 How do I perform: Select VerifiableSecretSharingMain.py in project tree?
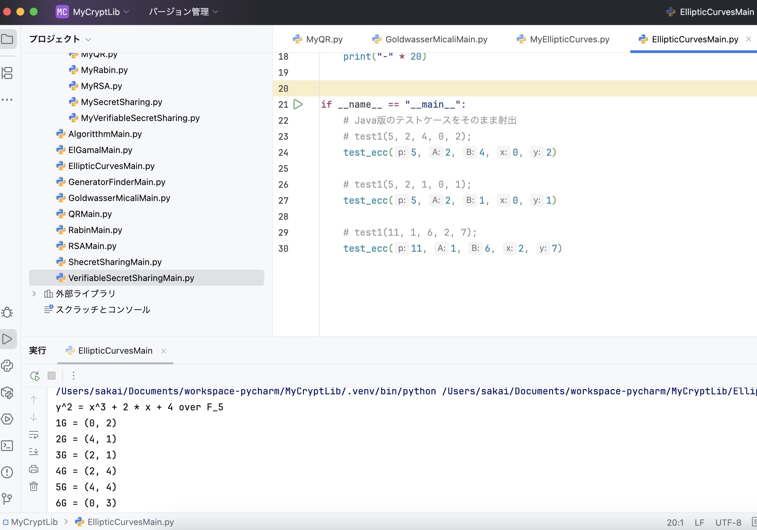147,278
